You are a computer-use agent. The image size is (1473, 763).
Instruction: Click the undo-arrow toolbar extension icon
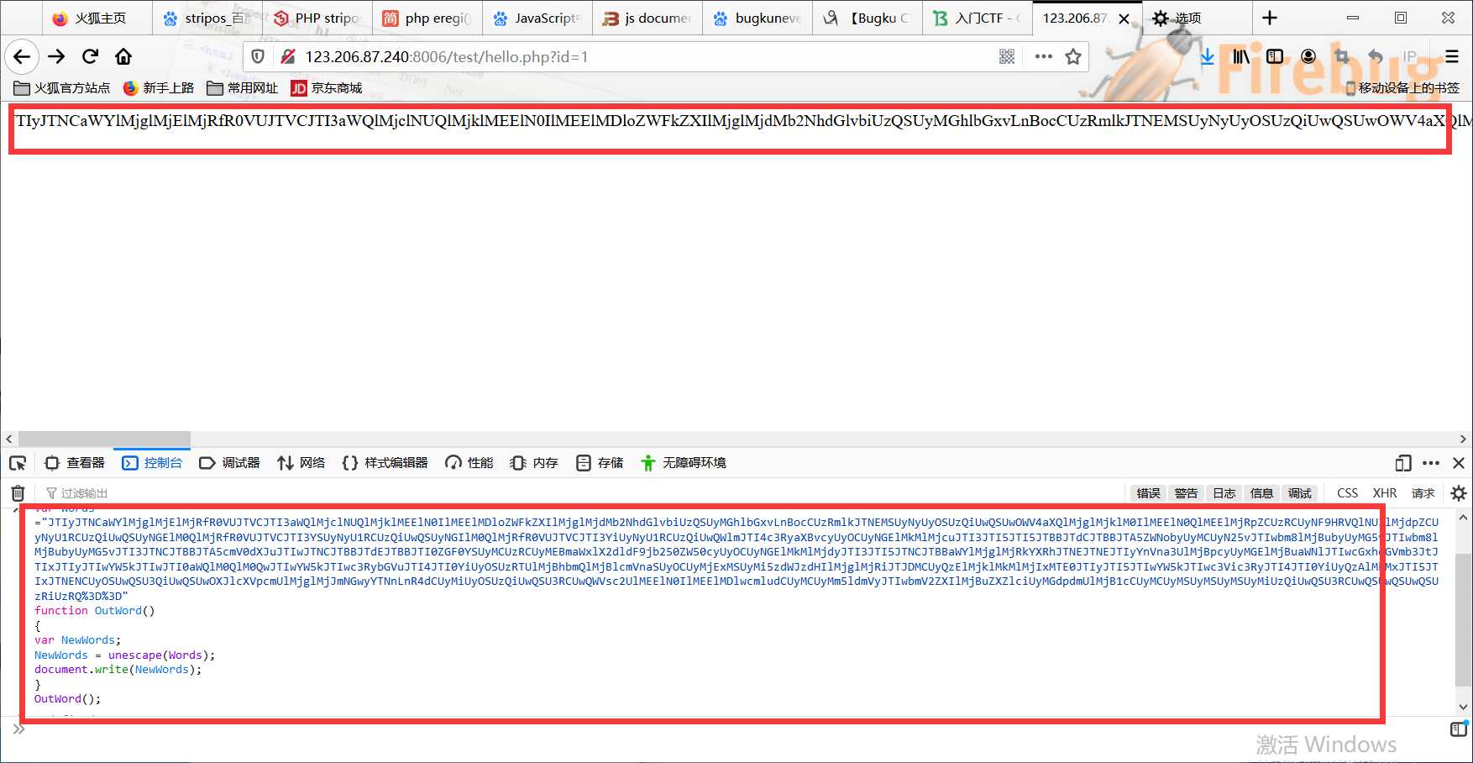pyautogui.click(x=1375, y=56)
